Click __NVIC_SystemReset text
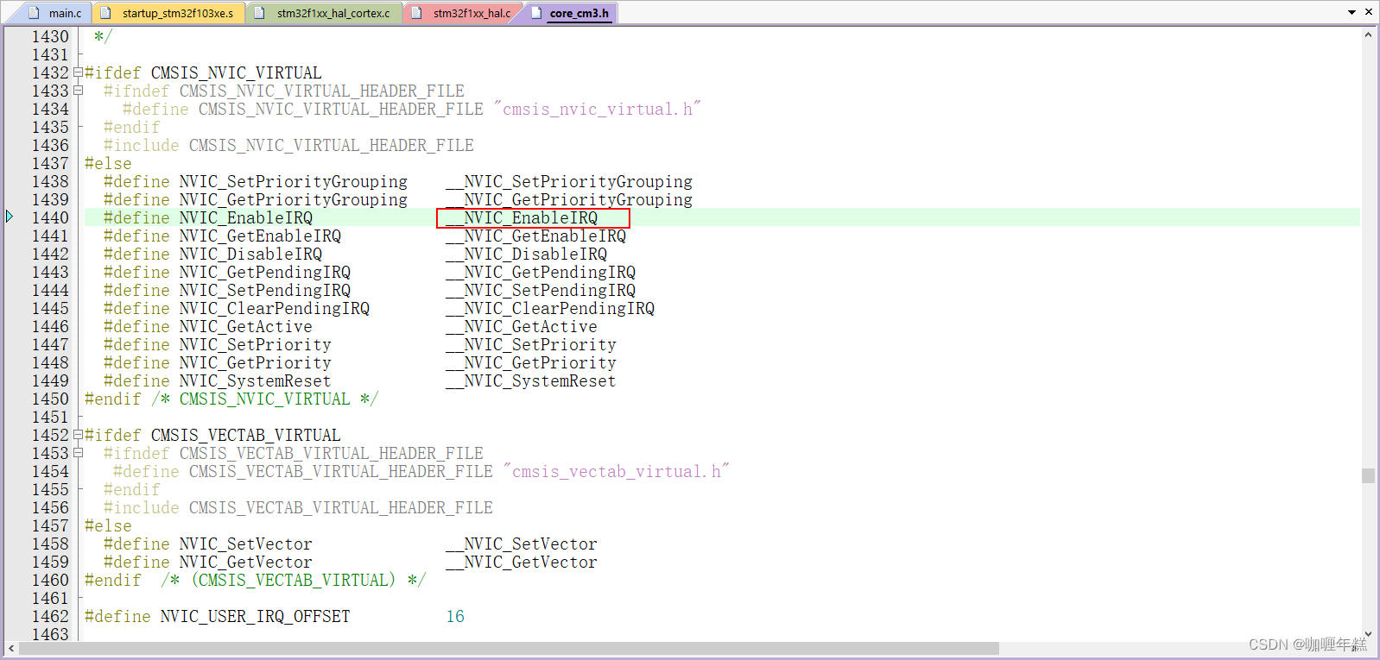Image resolution: width=1380 pixels, height=660 pixels. [531, 380]
